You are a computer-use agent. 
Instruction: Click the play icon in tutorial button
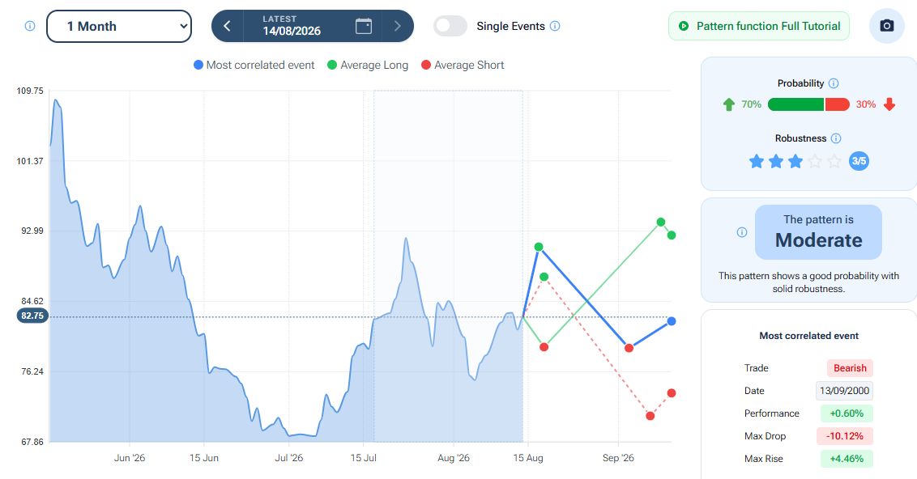(x=683, y=26)
